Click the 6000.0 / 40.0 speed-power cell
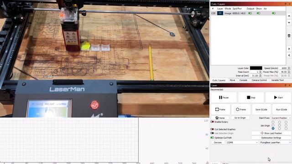The image size is (292, 164). (x=239, y=13)
